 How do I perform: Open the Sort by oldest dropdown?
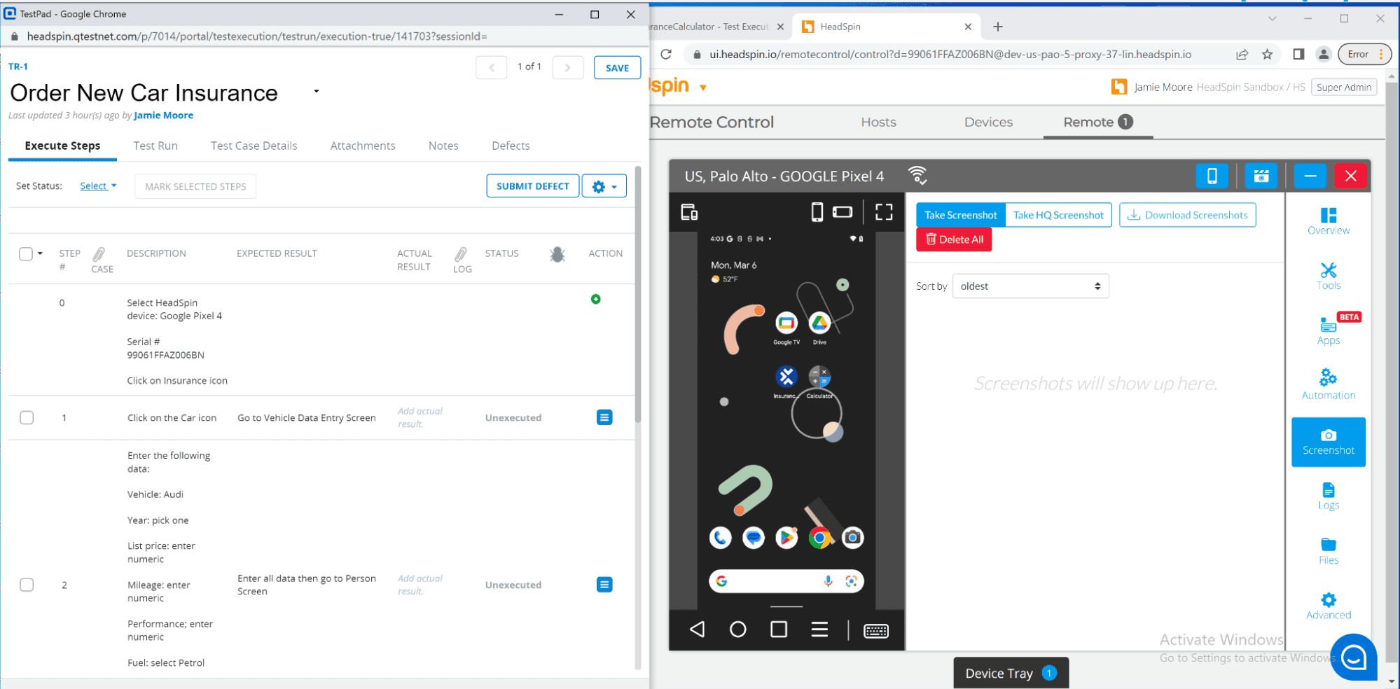coord(1030,286)
